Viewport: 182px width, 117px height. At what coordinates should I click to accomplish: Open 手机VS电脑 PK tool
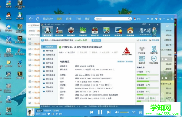coord(154,60)
